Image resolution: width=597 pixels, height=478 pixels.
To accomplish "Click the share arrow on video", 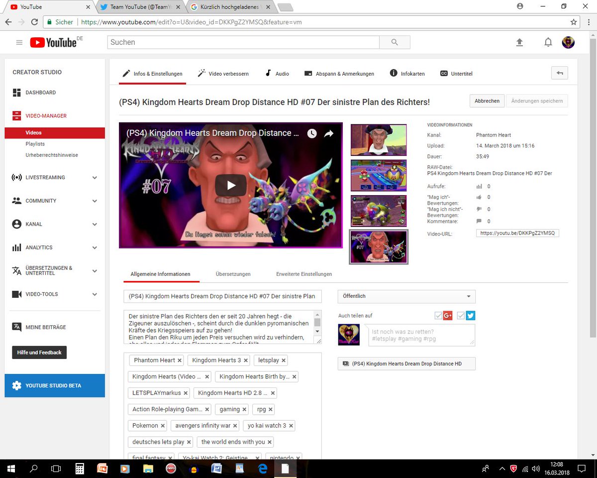I will point(329,133).
